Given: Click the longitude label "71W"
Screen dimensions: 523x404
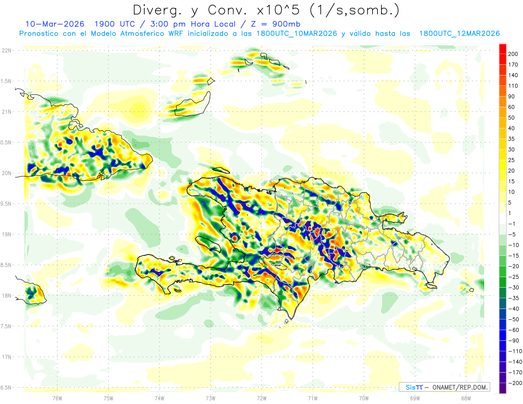Looking at the screenshot, I should (312, 398).
